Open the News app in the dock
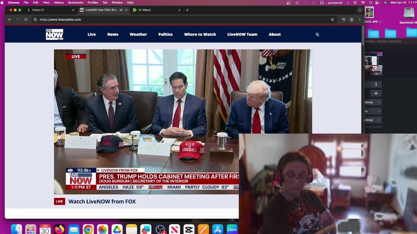This screenshot has height=234, width=417. (175, 229)
